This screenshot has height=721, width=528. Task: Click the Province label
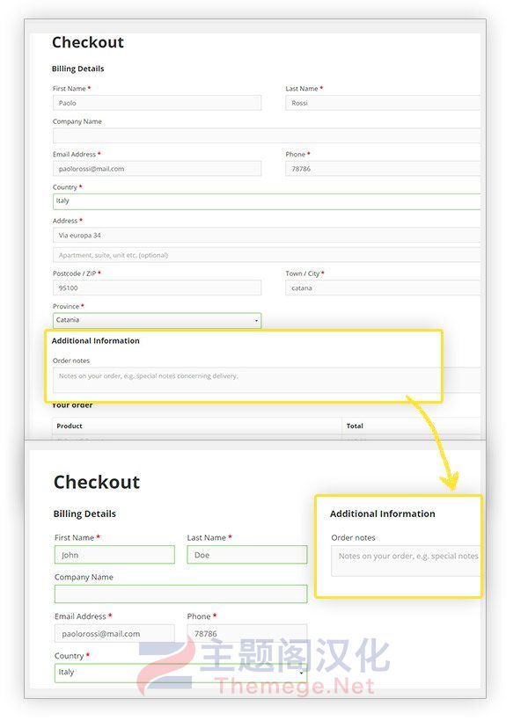pos(66,306)
